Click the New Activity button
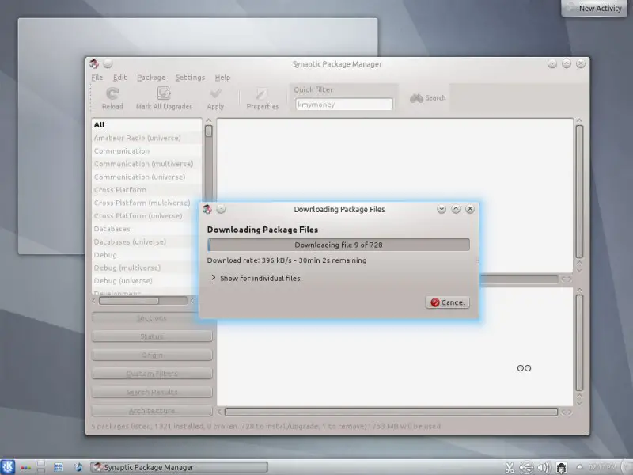Image resolution: width=633 pixels, height=475 pixels. pos(594,8)
